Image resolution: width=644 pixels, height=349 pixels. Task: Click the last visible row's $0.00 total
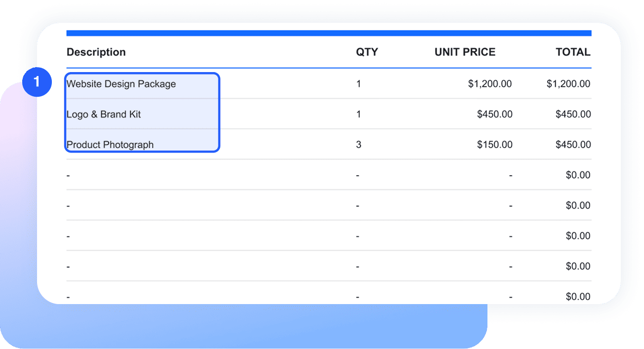(578, 297)
